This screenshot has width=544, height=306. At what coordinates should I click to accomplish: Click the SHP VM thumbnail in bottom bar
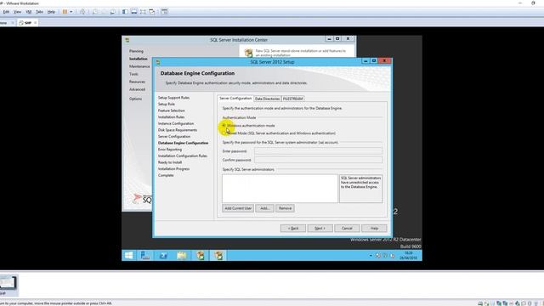coord(8,284)
